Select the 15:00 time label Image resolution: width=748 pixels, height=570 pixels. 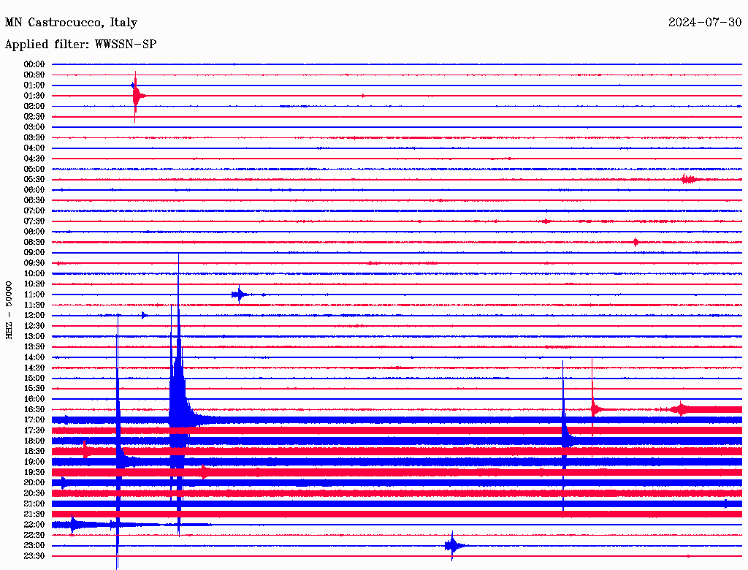(x=34, y=378)
